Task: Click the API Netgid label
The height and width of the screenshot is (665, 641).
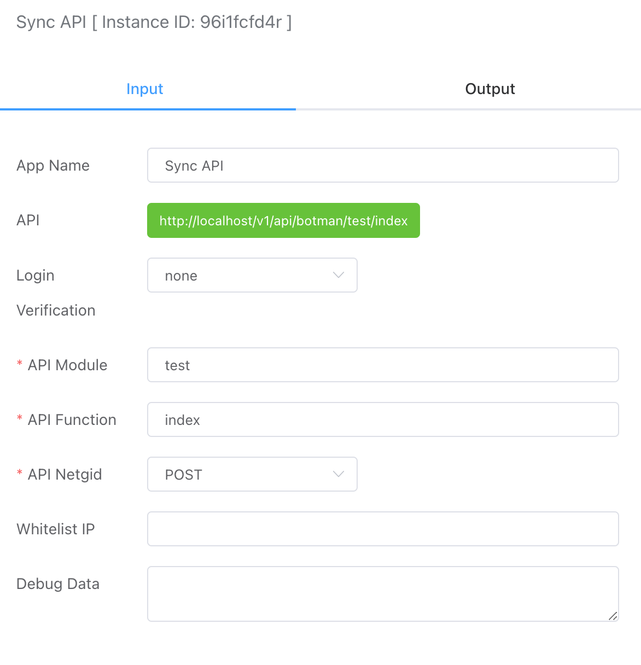Action: tap(65, 475)
